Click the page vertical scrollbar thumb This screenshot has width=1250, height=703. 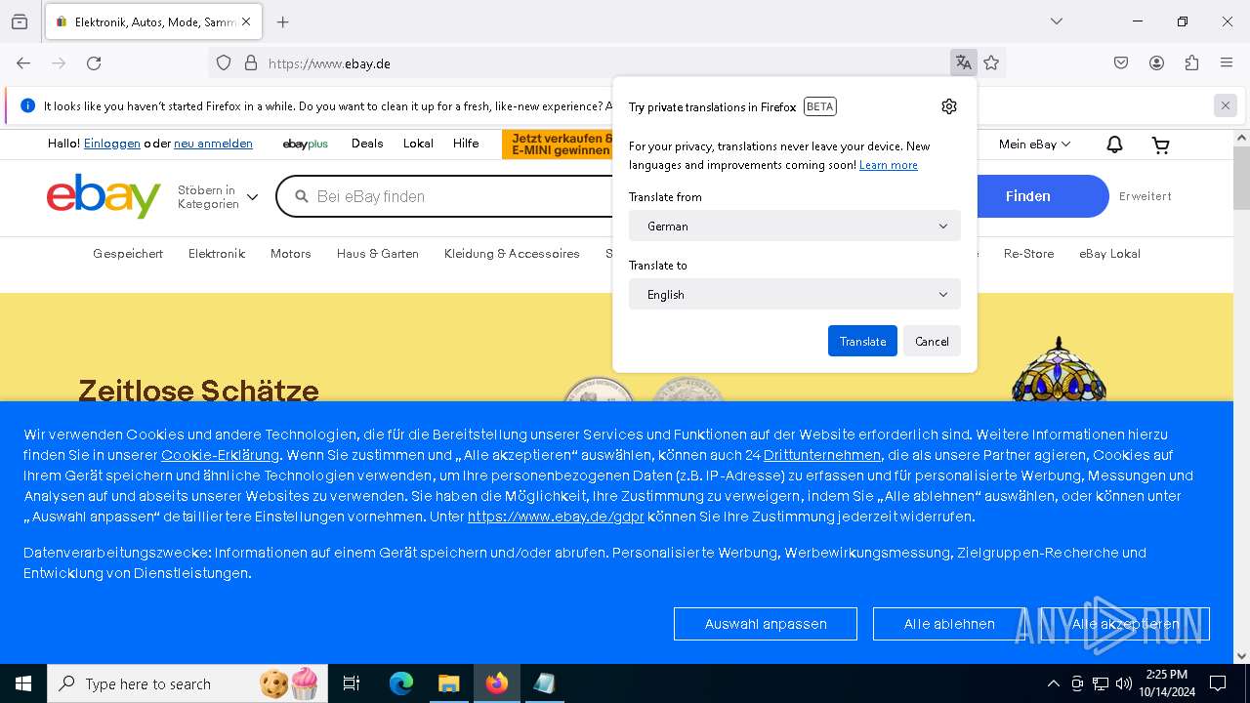1241,178
